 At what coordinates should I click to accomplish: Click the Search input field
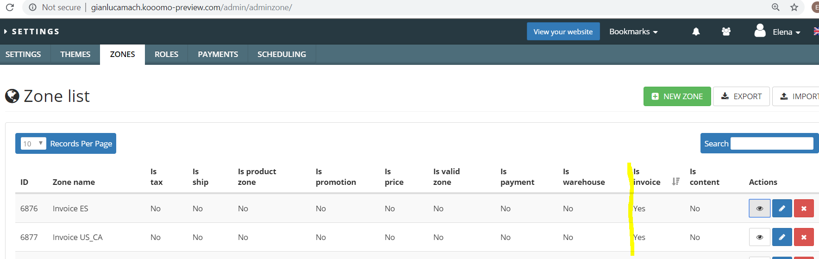772,144
